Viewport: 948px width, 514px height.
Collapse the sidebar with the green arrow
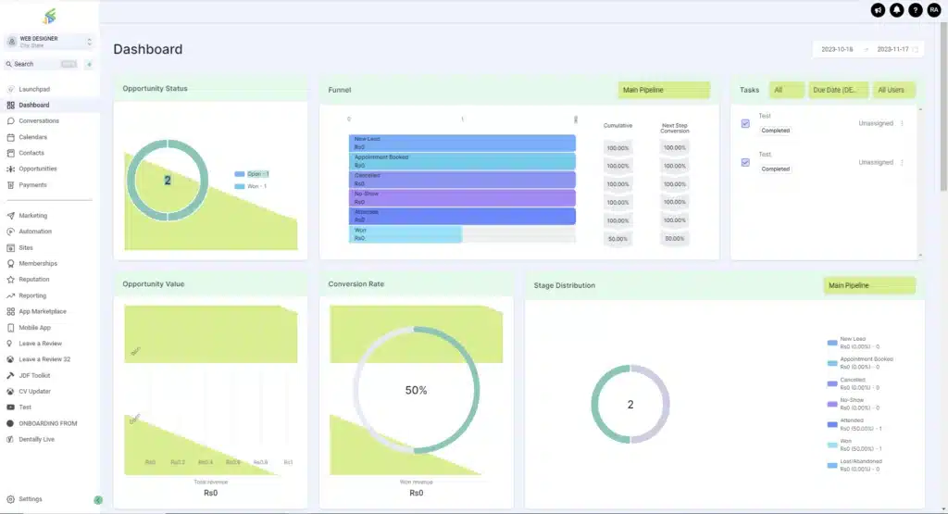click(x=98, y=500)
